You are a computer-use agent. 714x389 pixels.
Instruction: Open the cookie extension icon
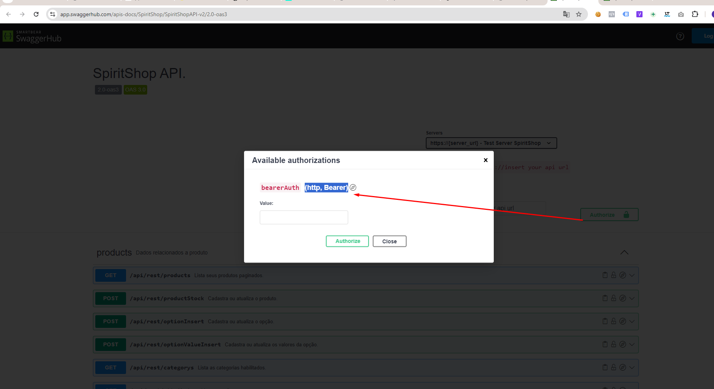tap(598, 14)
